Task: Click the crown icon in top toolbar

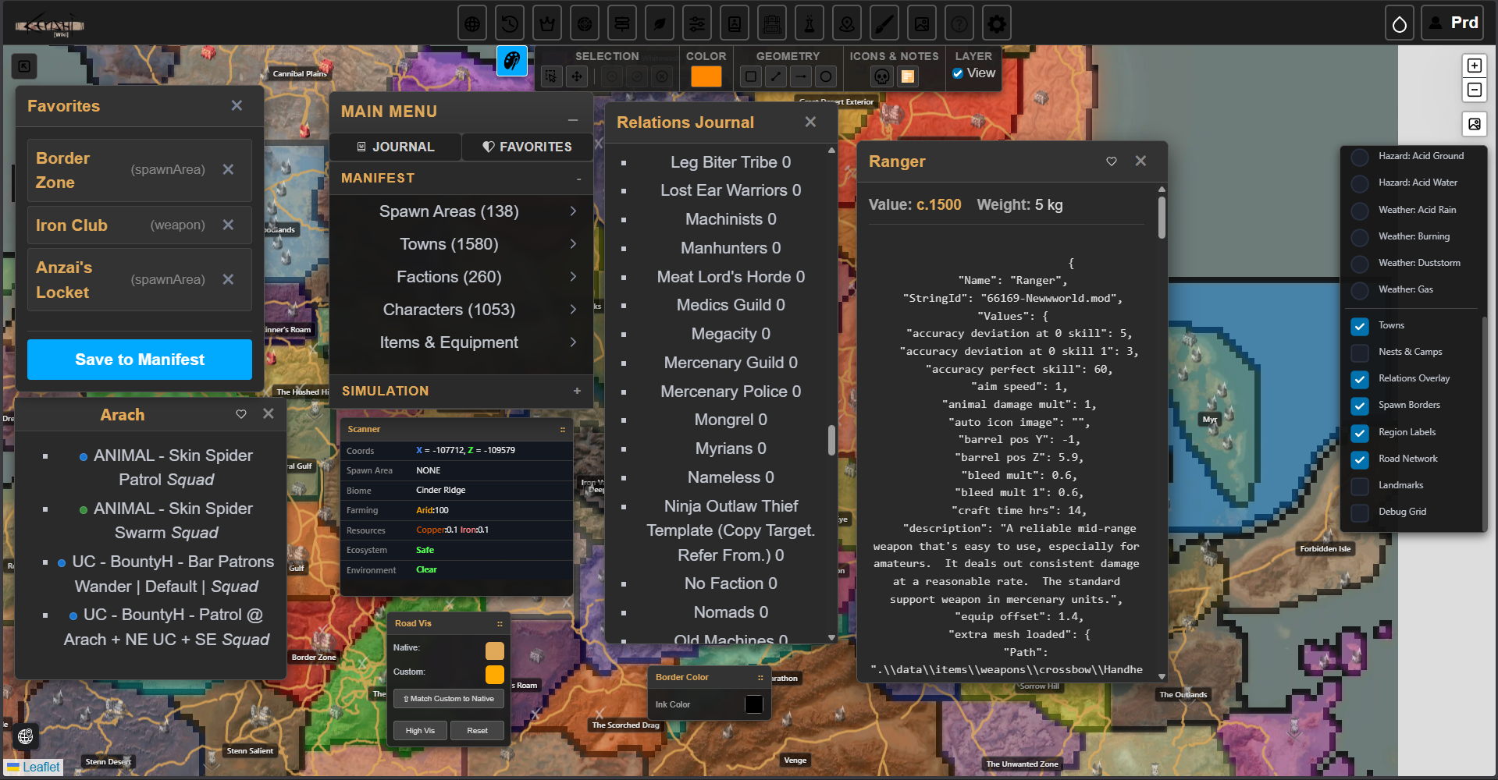Action: (547, 24)
